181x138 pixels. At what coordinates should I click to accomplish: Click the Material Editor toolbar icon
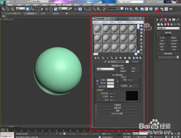click(x=156, y=9)
